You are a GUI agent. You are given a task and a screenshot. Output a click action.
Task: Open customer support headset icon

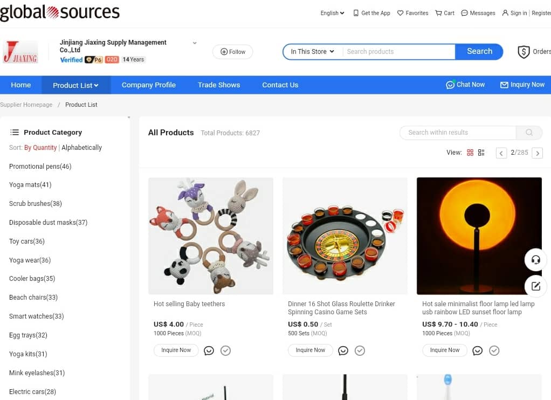pos(535,260)
